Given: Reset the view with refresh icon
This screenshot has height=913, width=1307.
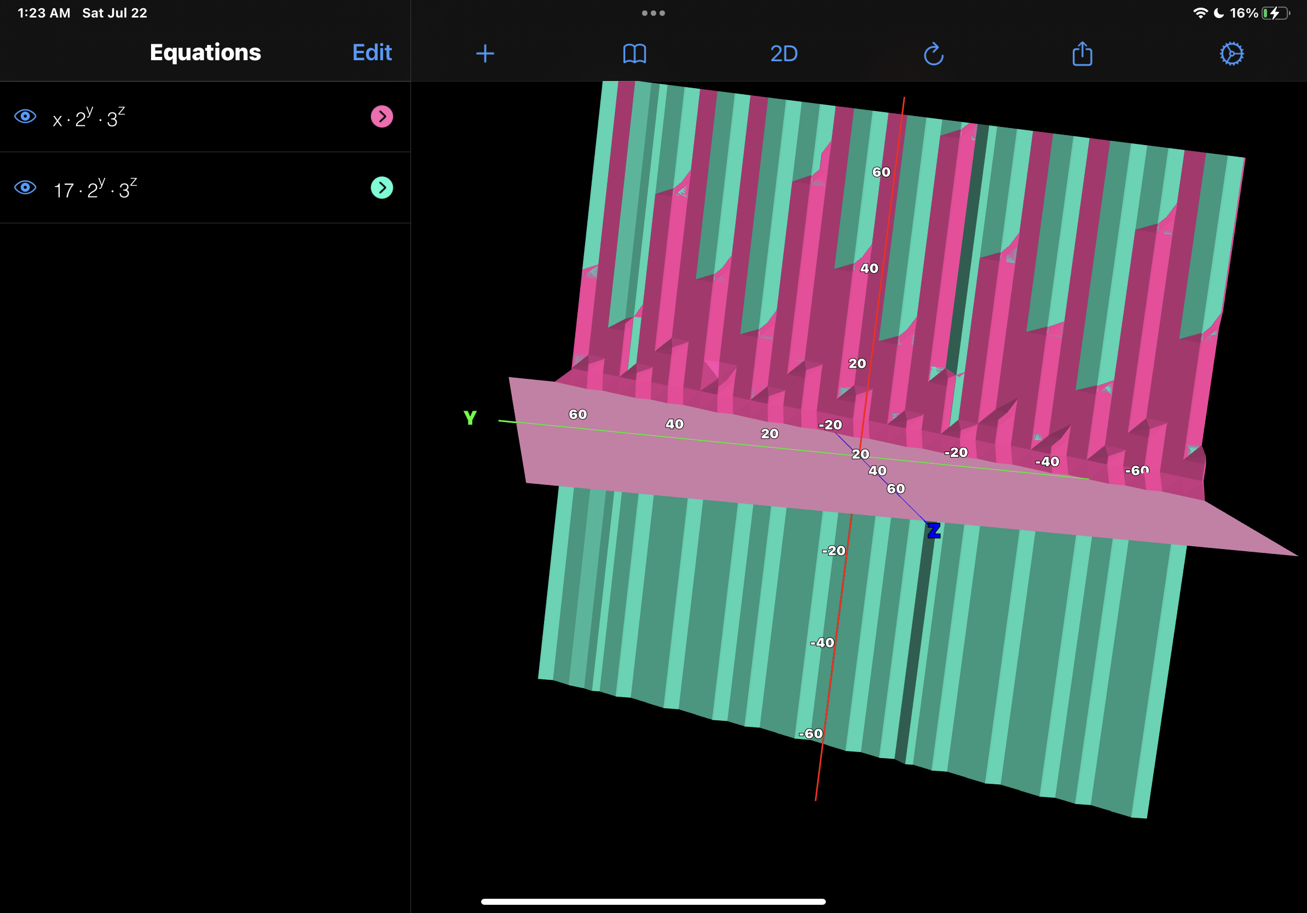Looking at the screenshot, I should [934, 54].
